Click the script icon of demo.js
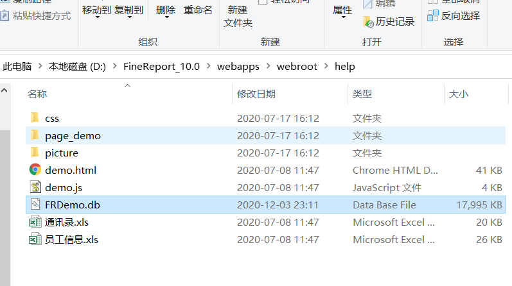This screenshot has width=512, height=286. [35, 187]
